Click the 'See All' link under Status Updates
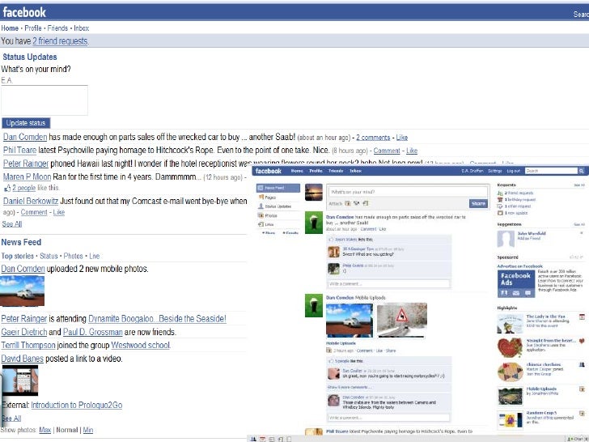Viewport: 589px width, 442px height. (12, 224)
